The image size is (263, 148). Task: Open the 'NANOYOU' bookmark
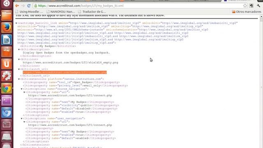(x=61, y=12)
